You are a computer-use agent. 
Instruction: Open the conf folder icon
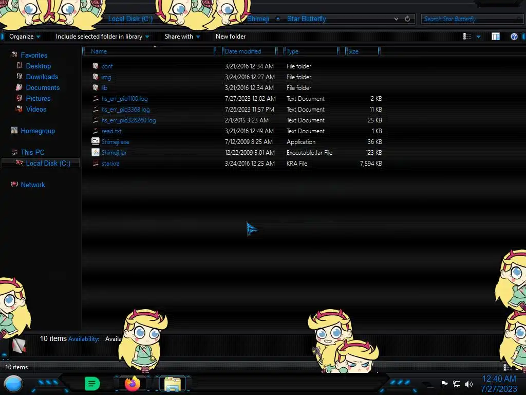pos(96,66)
